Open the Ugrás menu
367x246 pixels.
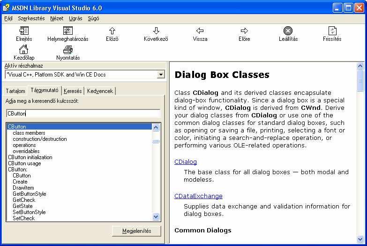[75, 18]
